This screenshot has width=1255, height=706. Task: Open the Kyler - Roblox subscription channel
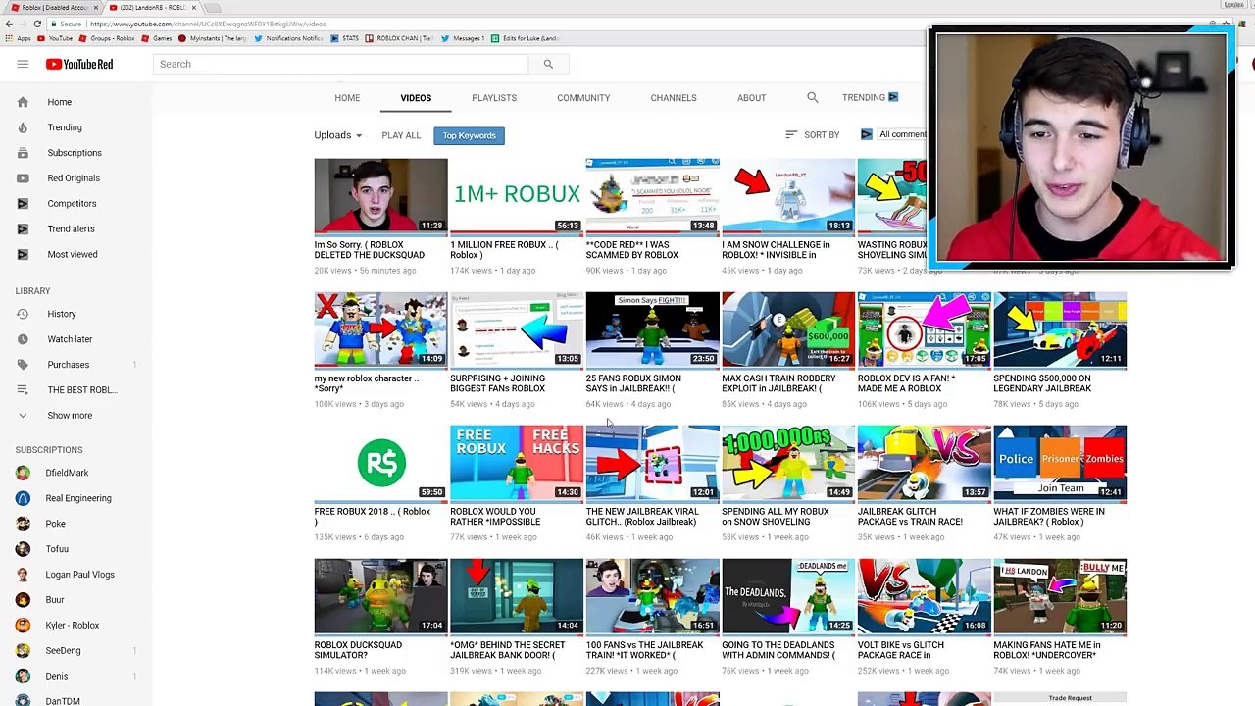[x=72, y=626]
